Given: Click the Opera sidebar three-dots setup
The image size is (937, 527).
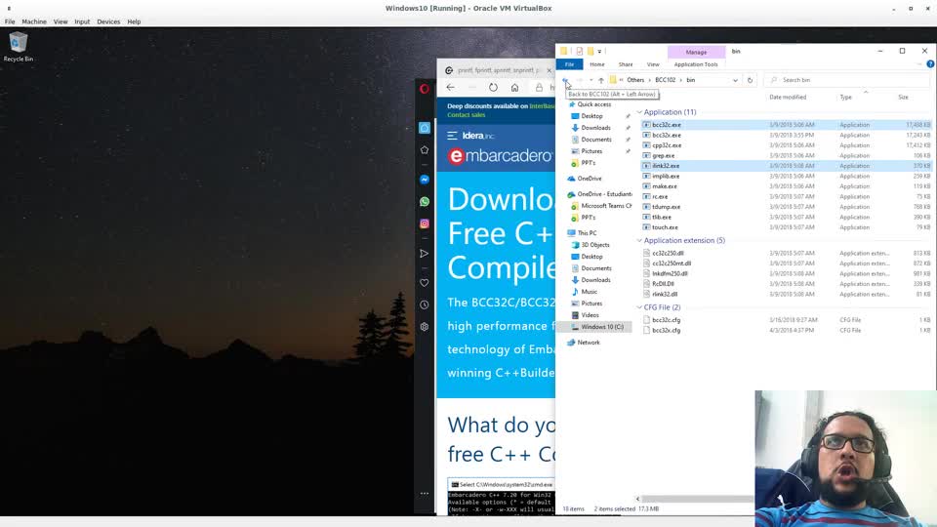Looking at the screenshot, I should pyautogui.click(x=425, y=494).
